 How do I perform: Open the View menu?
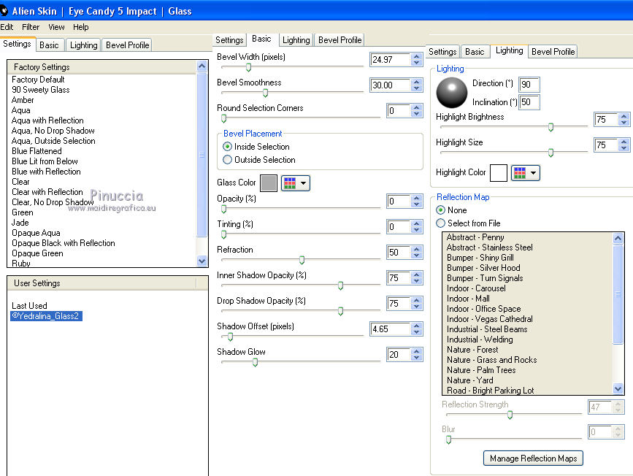(56, 27)
